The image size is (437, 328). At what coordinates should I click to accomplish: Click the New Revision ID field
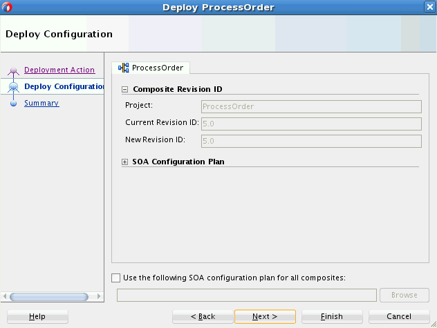[311, 141]
